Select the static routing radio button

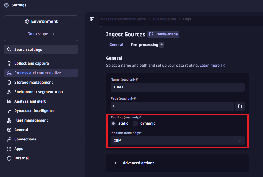(113, 123)
